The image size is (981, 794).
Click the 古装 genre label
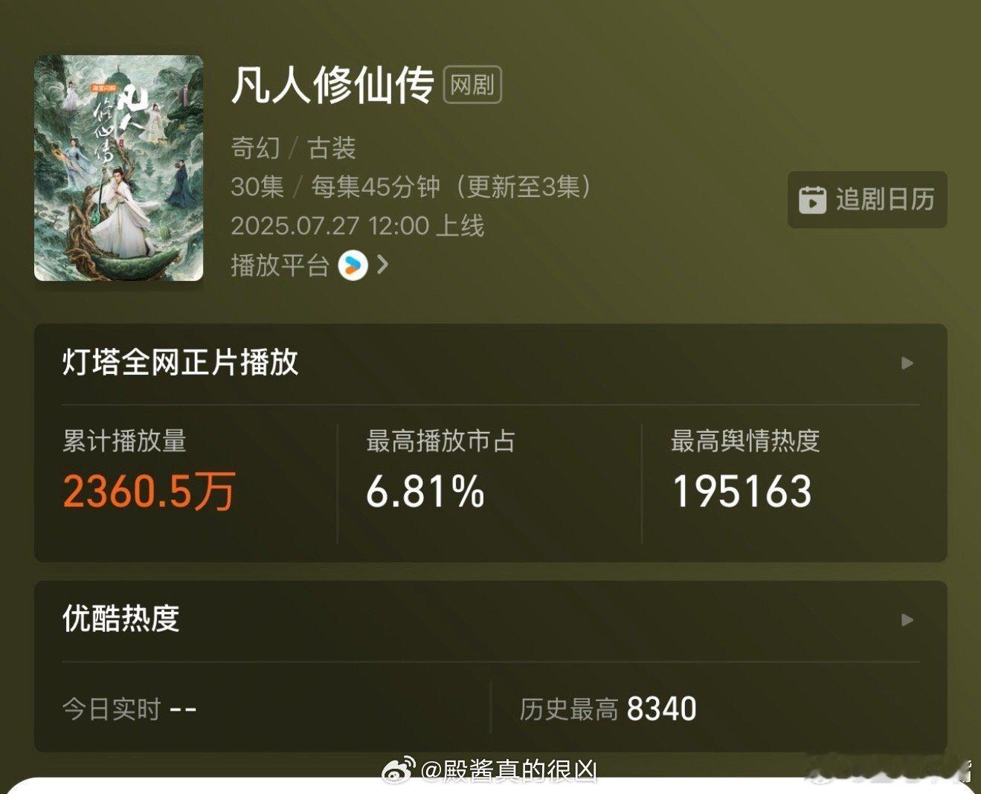[x=332, y=148]
